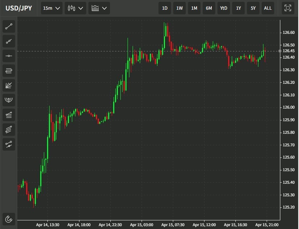Activate the fan lines tool

coord(9,85)
